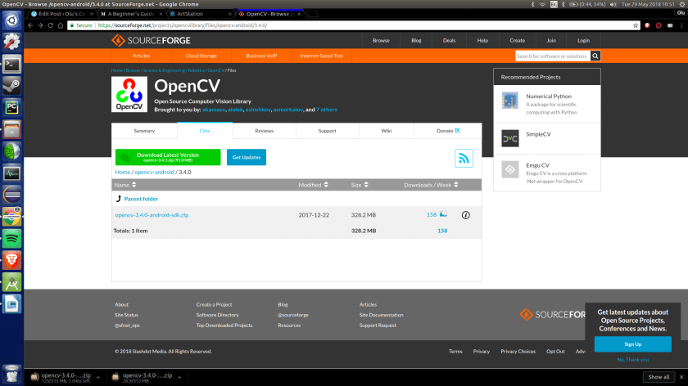The height and width of the screenshot is (386, 688).
Task: Sort by Downloads / Week
Action: (x=432, y=185)
